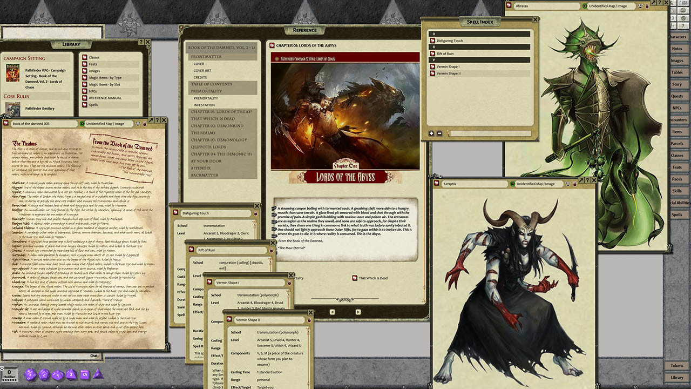
Task: Roll the purple d4 pyramid die
Action: tap(98, 374)
